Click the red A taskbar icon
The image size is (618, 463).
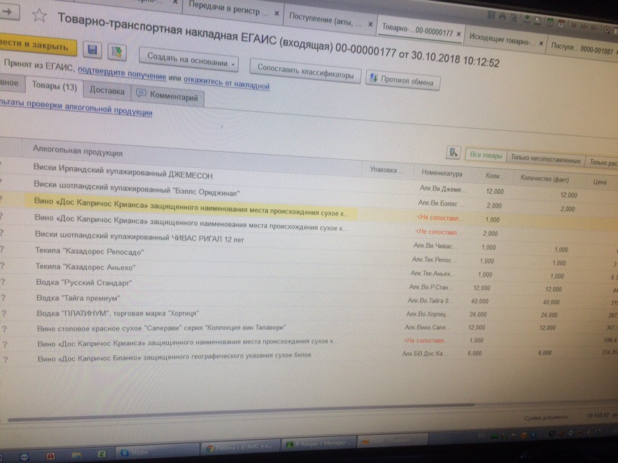51,456
